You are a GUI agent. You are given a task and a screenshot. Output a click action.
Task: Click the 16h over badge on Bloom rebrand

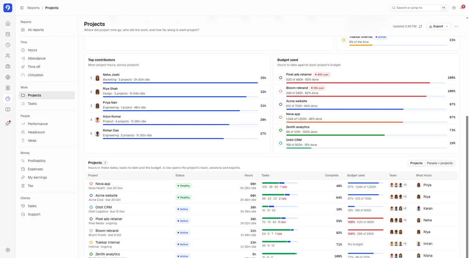tap(317, 88)
